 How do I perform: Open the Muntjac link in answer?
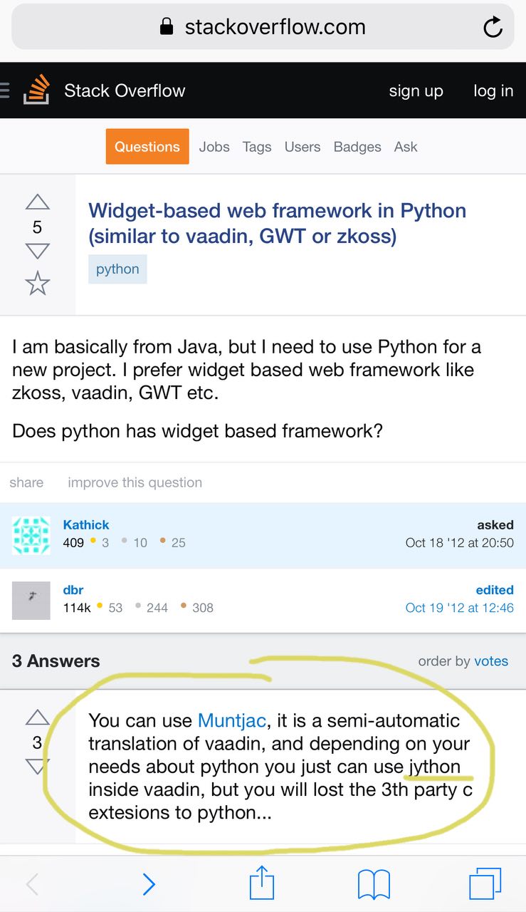coord(232,720)
